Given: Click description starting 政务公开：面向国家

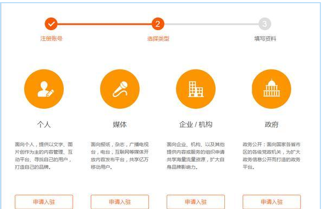Looking at the screenshot, I should point(271,156).
